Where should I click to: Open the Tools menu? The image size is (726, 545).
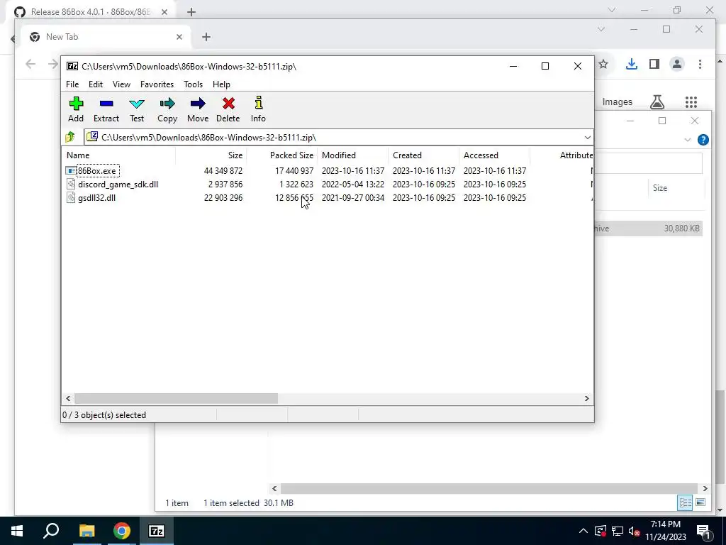coord(193,84)
